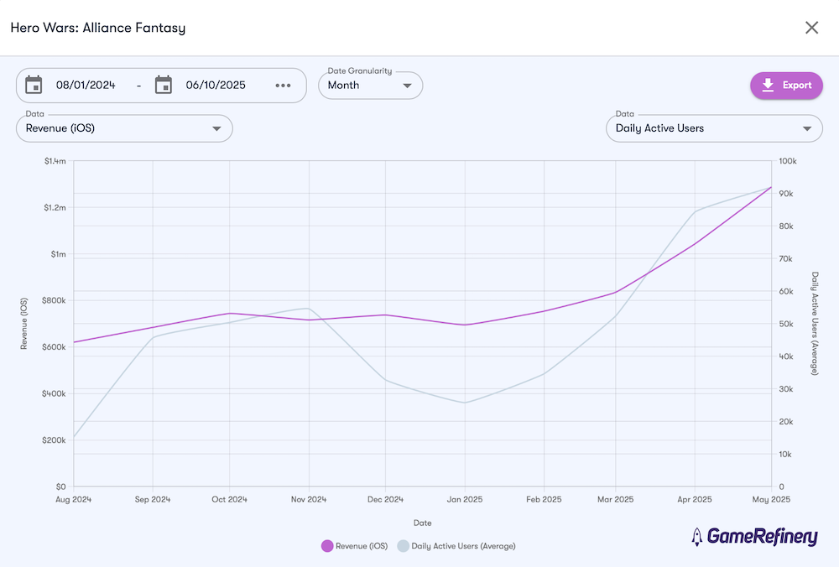Select the Sep 2024 x-axis label
The width and height of the screenshot is (839, 567).
tap(153, 500)
